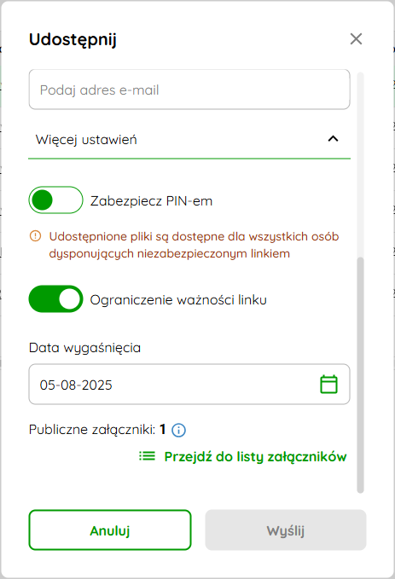The width and height of the screenshot is (395, 579).
Task: Open the calendar picker icon
Action: click(x=328, y=384)
